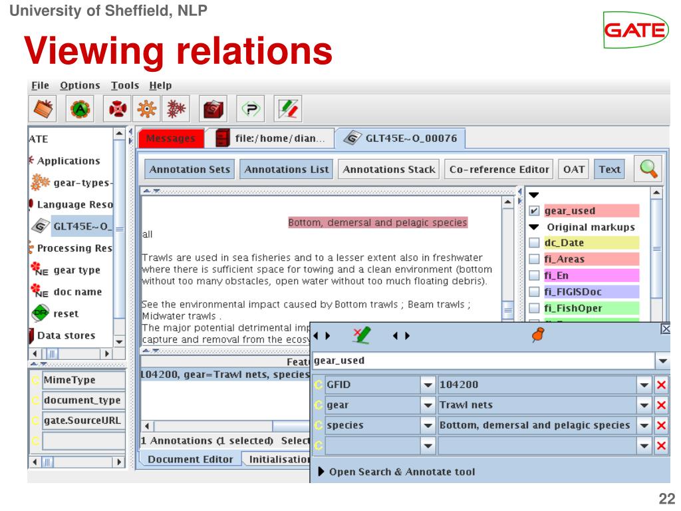Open the gear_used annotation type dropdown
681x511 pixels.
[x=662, y=361]
